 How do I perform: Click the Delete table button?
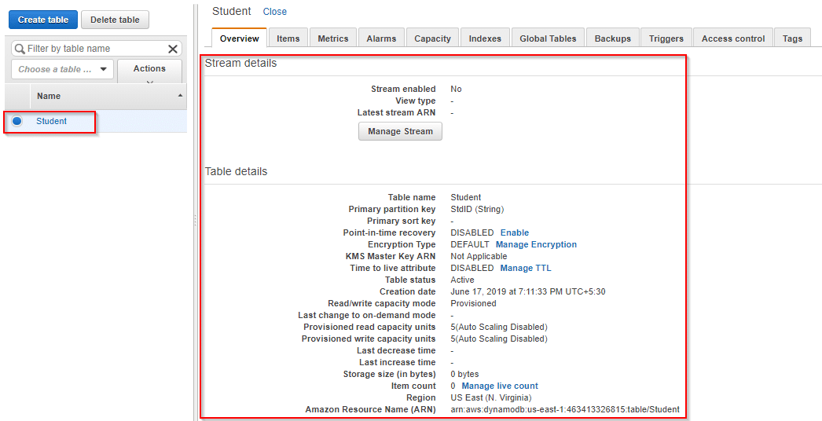tap(115, 20)
